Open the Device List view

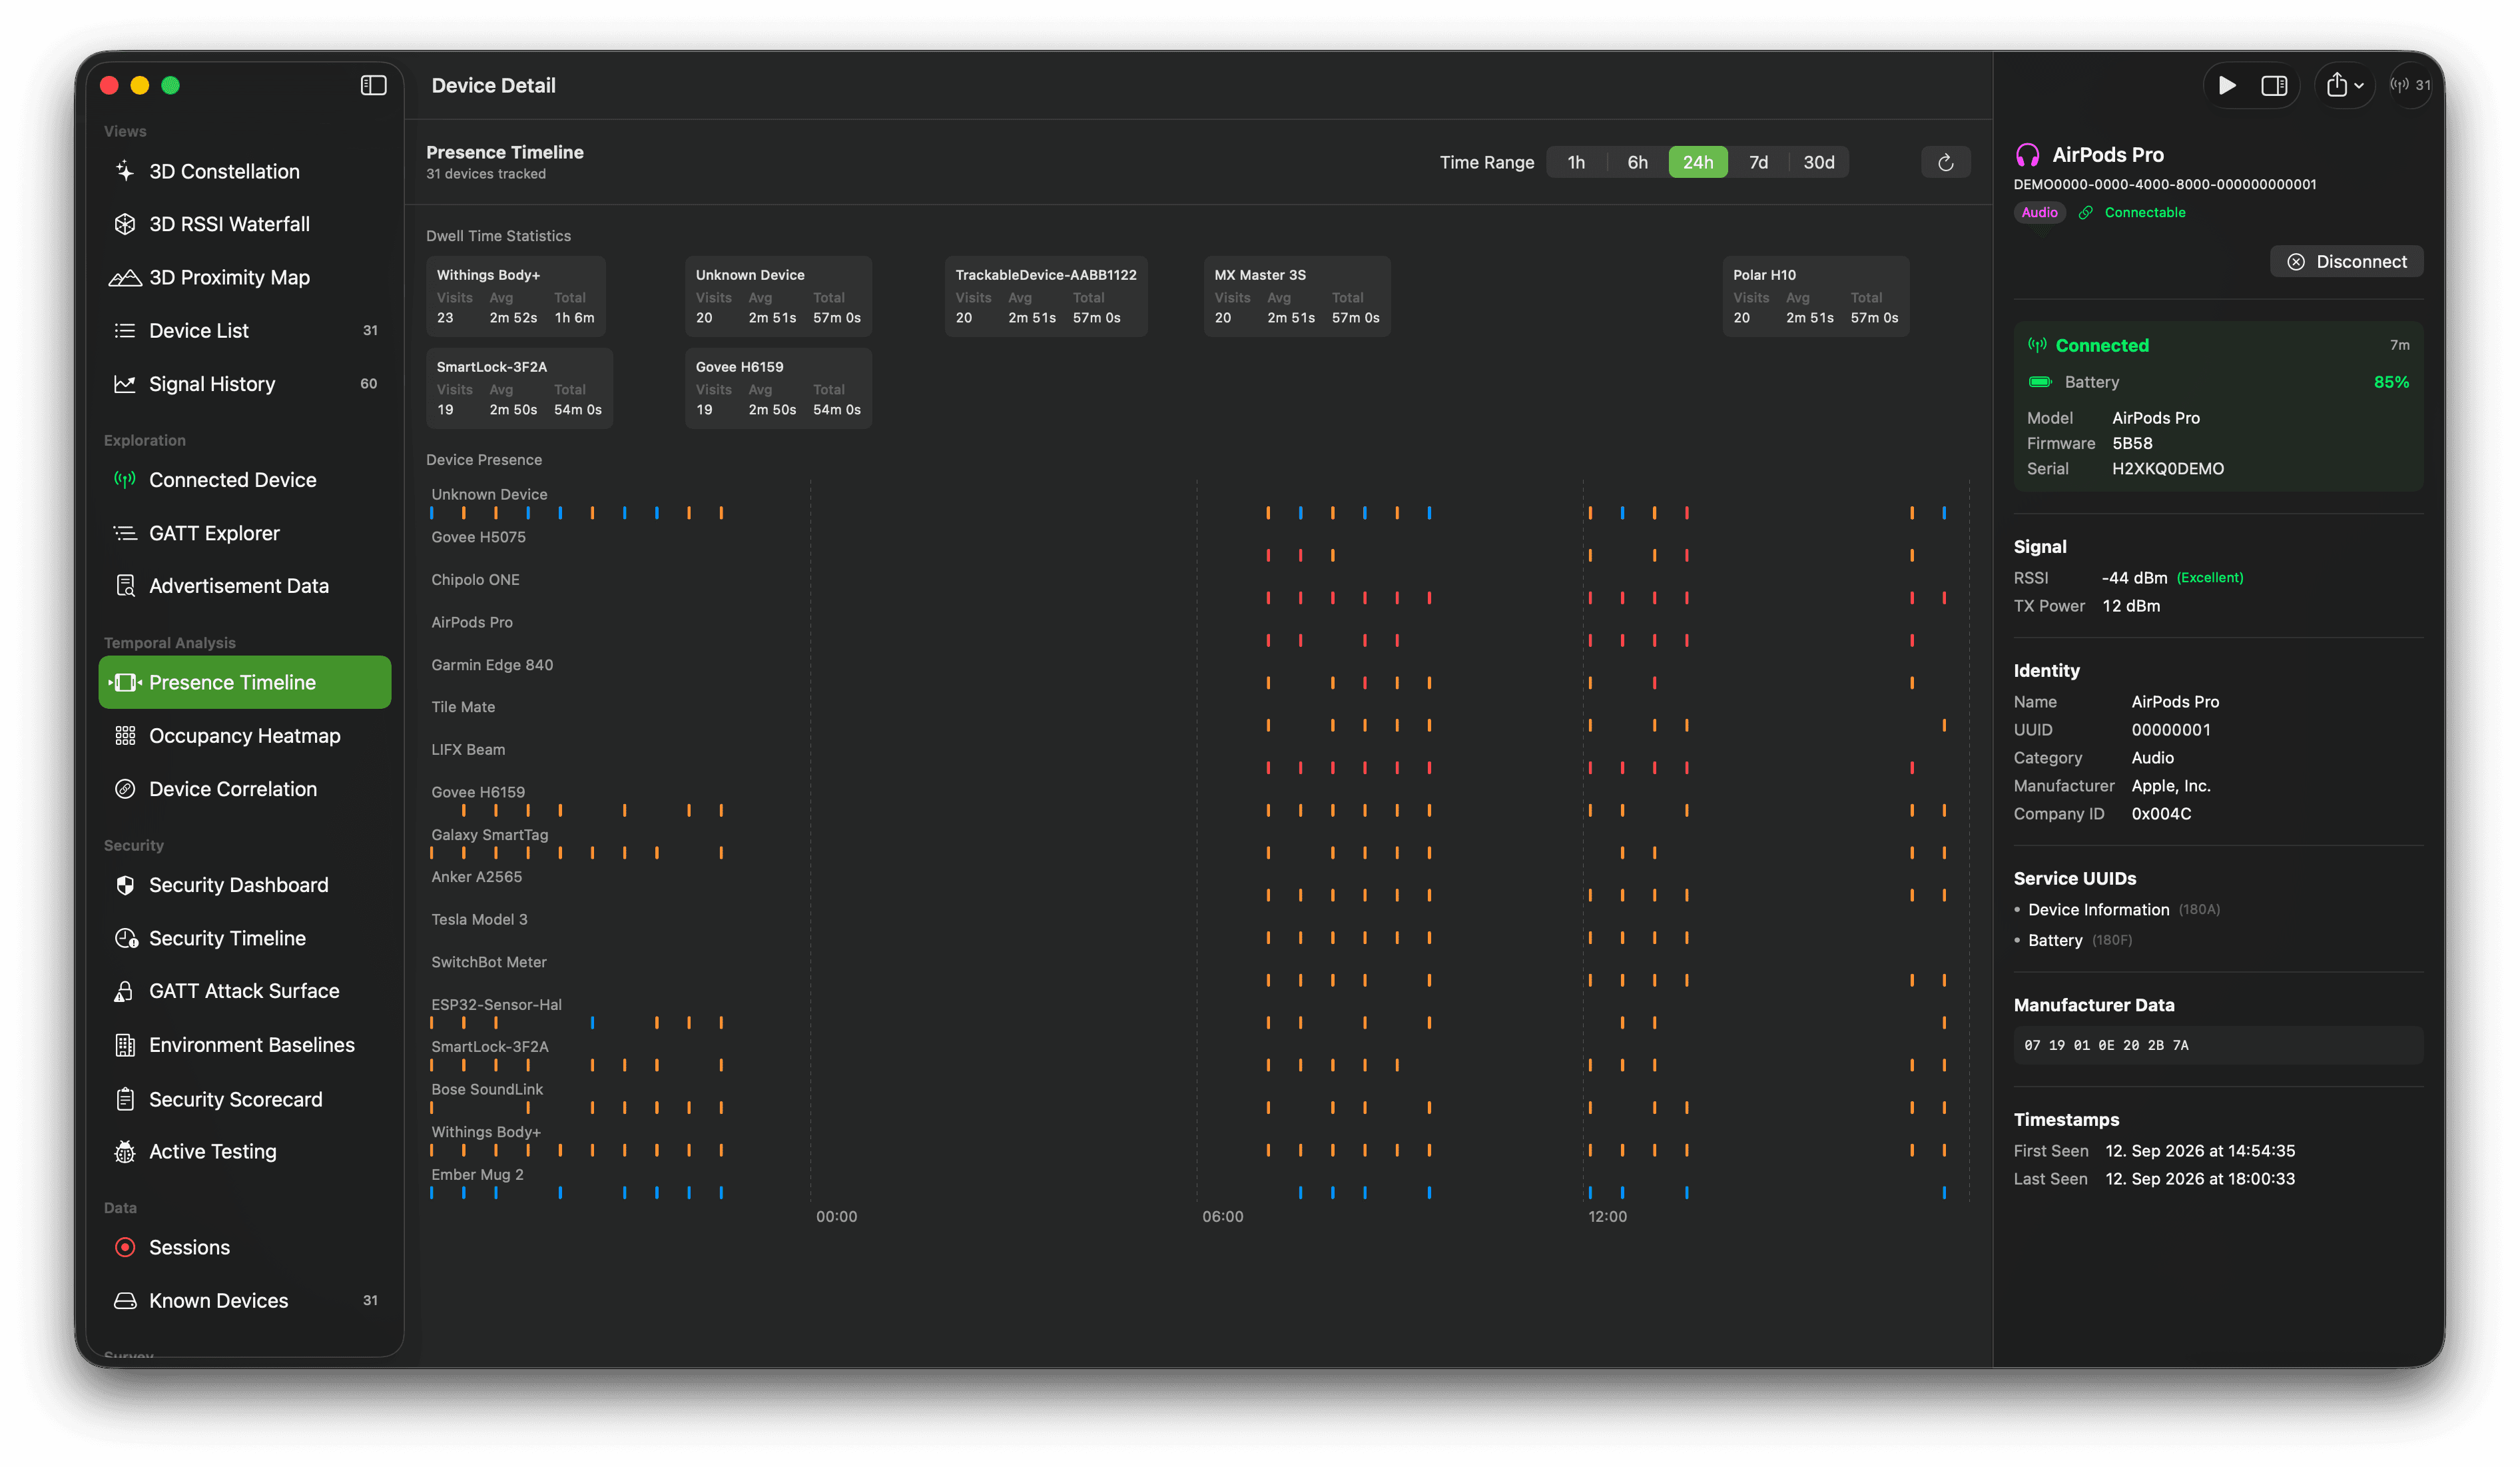244,330
